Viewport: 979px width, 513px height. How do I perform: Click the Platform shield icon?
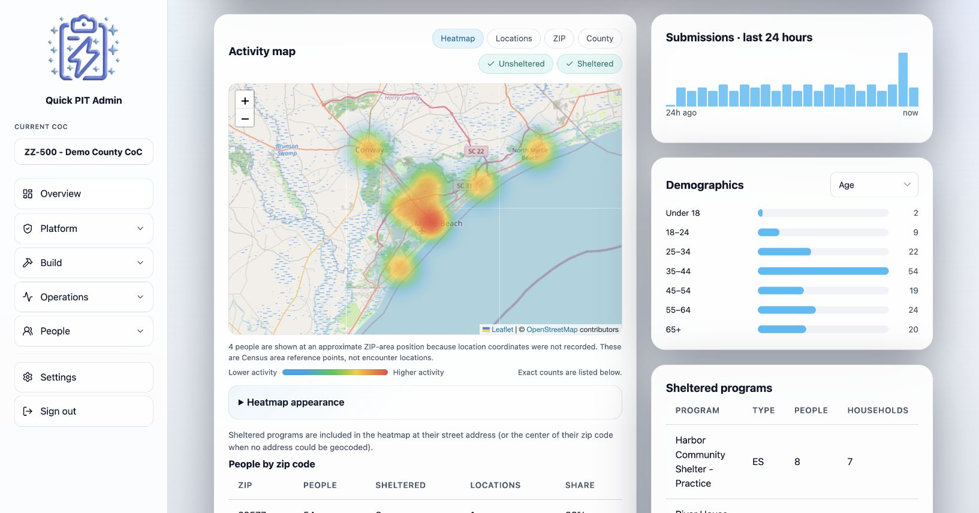[28, 228]
